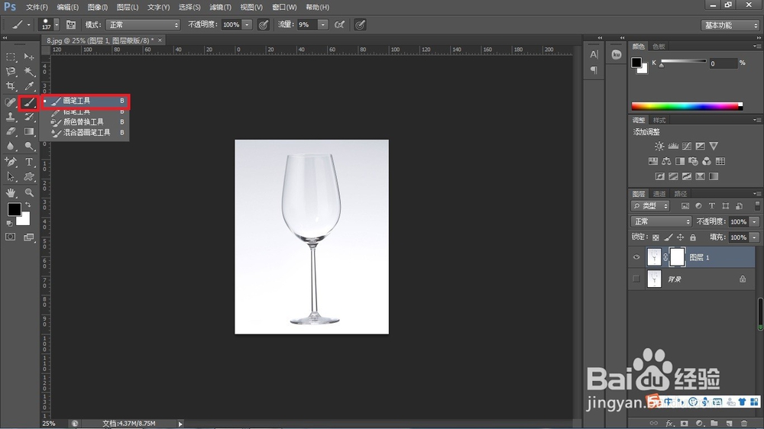Switch to the 路径 tab
Viewport: 764px width, 429px height.
[x=680, y=194]
